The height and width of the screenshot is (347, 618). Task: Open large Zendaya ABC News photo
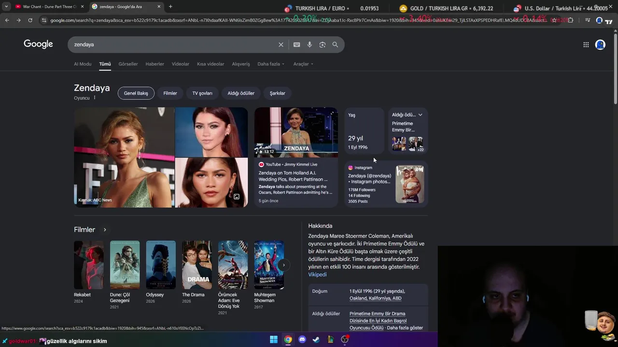[x=124, y=158]
